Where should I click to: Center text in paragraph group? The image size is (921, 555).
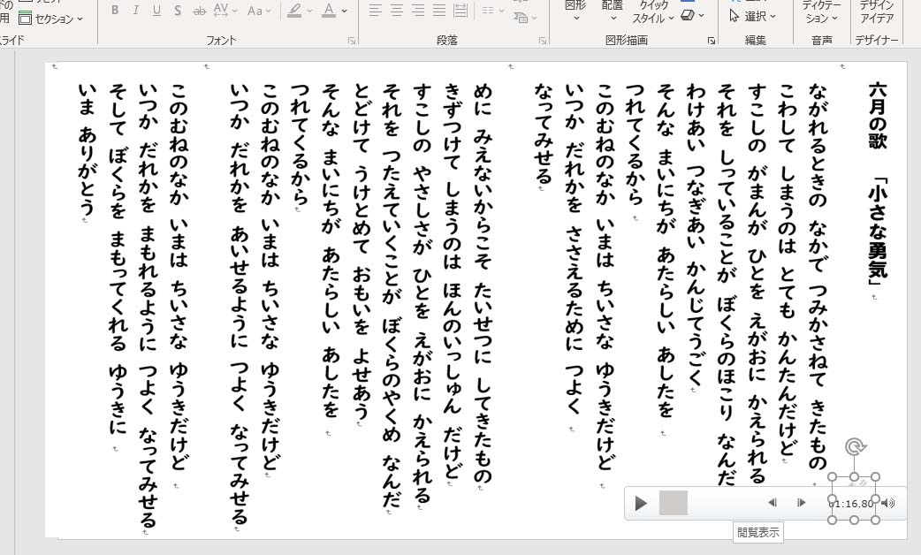[397, 10]
